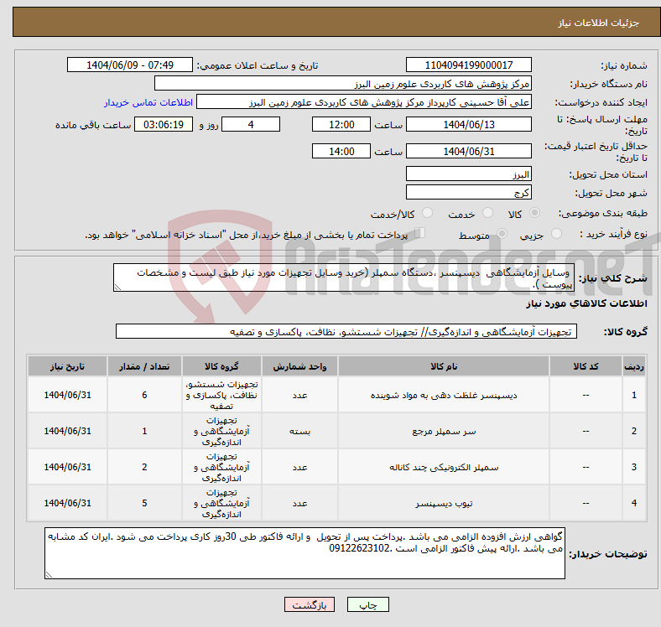Click item name سر سمپلر مرجع
The image size is (661, 627).
444,431
